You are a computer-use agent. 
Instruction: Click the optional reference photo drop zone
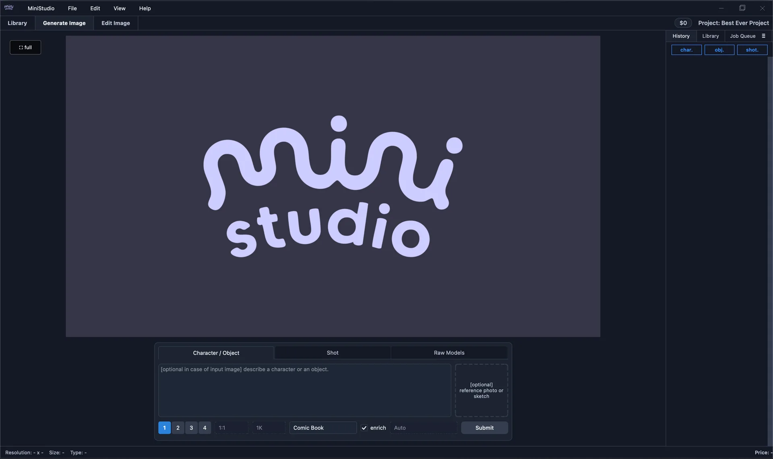click(482, 390)
